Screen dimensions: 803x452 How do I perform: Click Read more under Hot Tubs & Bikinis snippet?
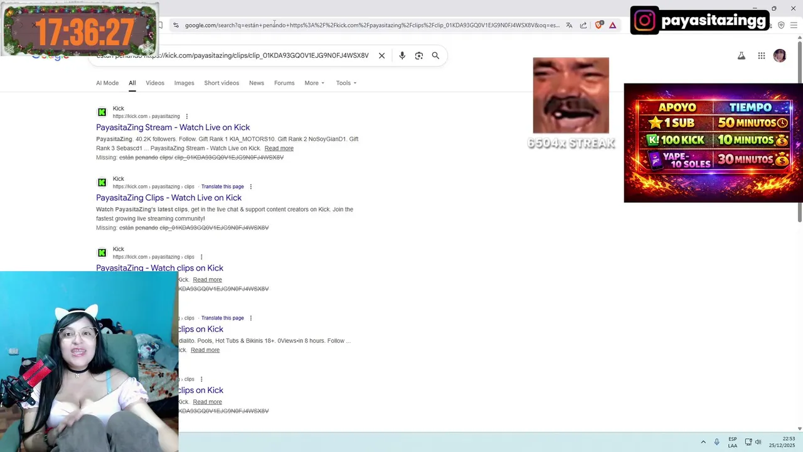[x=205, y=350]
